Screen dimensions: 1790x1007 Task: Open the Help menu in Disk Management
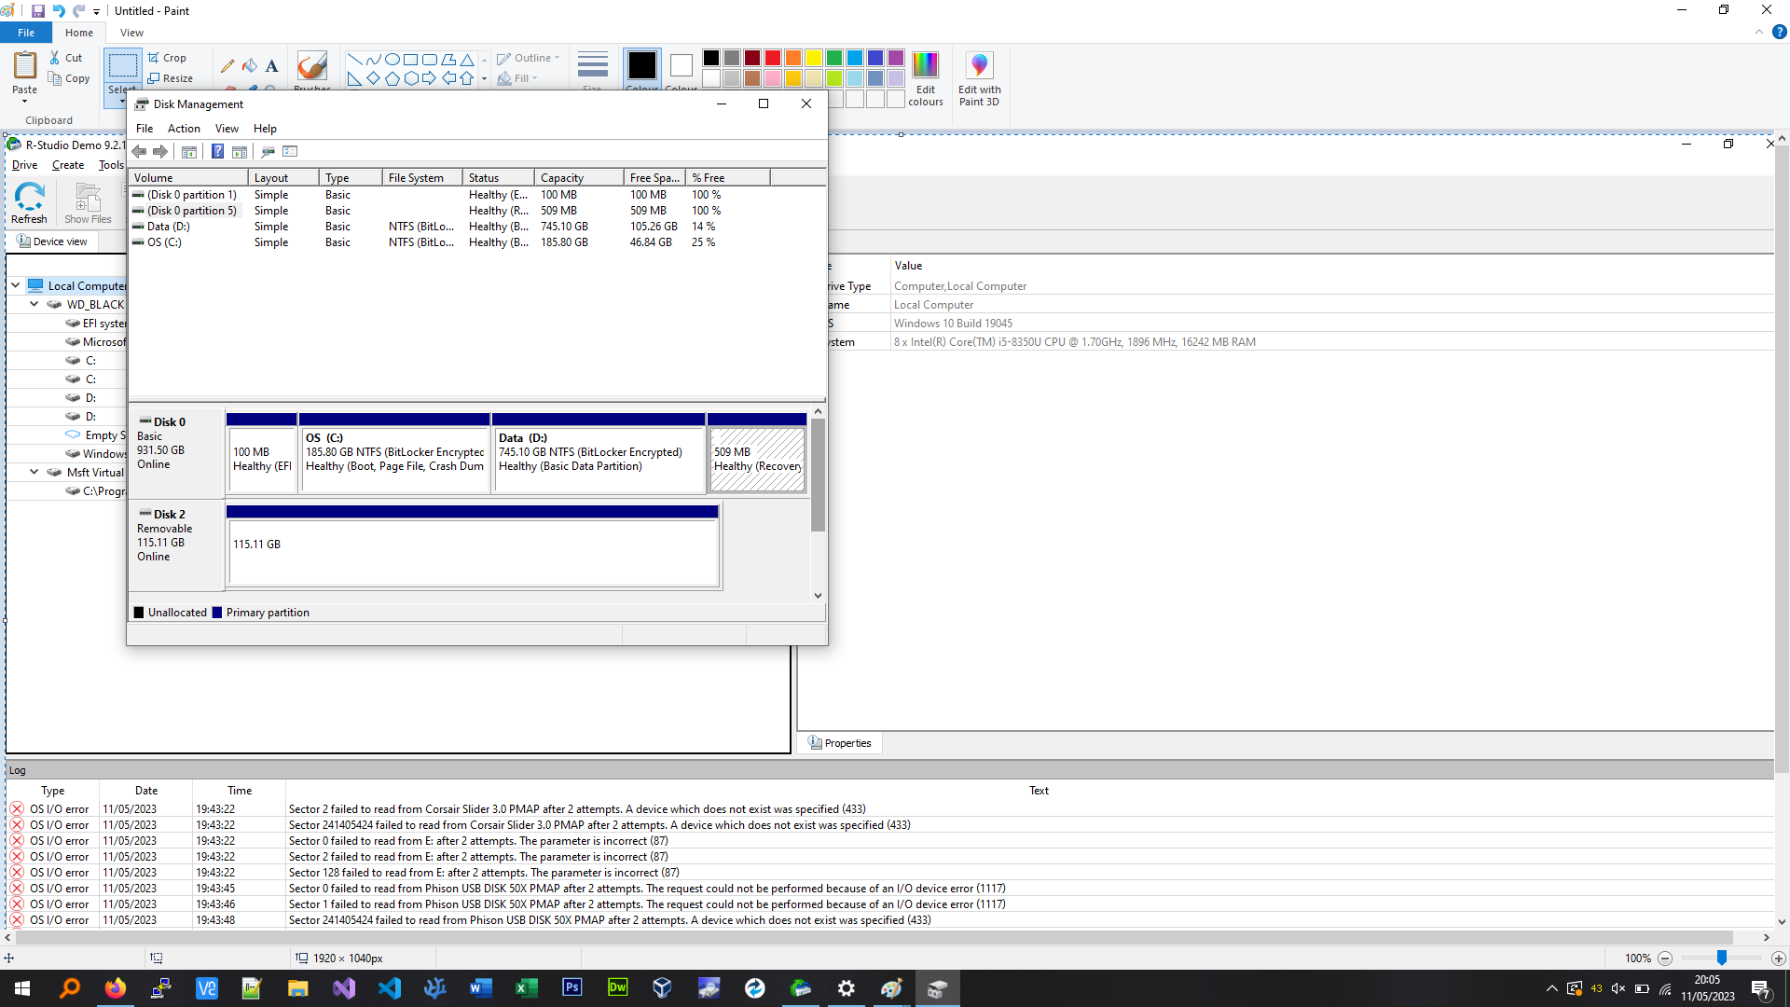pyautogui.click(x=265, y=129)
